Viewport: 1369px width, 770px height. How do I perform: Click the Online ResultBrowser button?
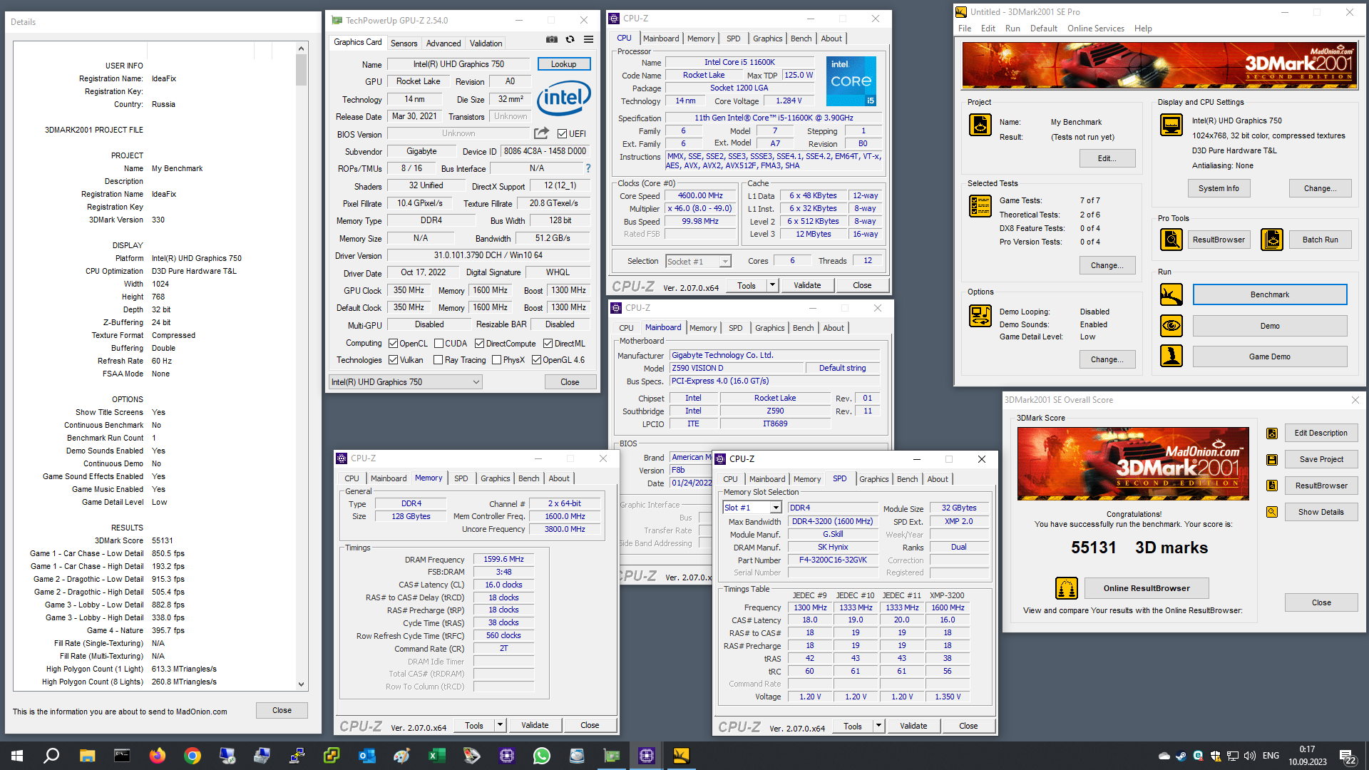[x=1147, y=588]
